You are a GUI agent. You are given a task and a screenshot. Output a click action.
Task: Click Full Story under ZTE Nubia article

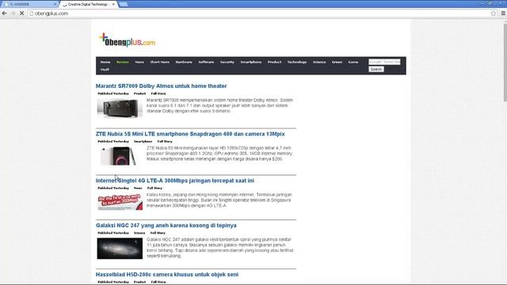[165, 141]
